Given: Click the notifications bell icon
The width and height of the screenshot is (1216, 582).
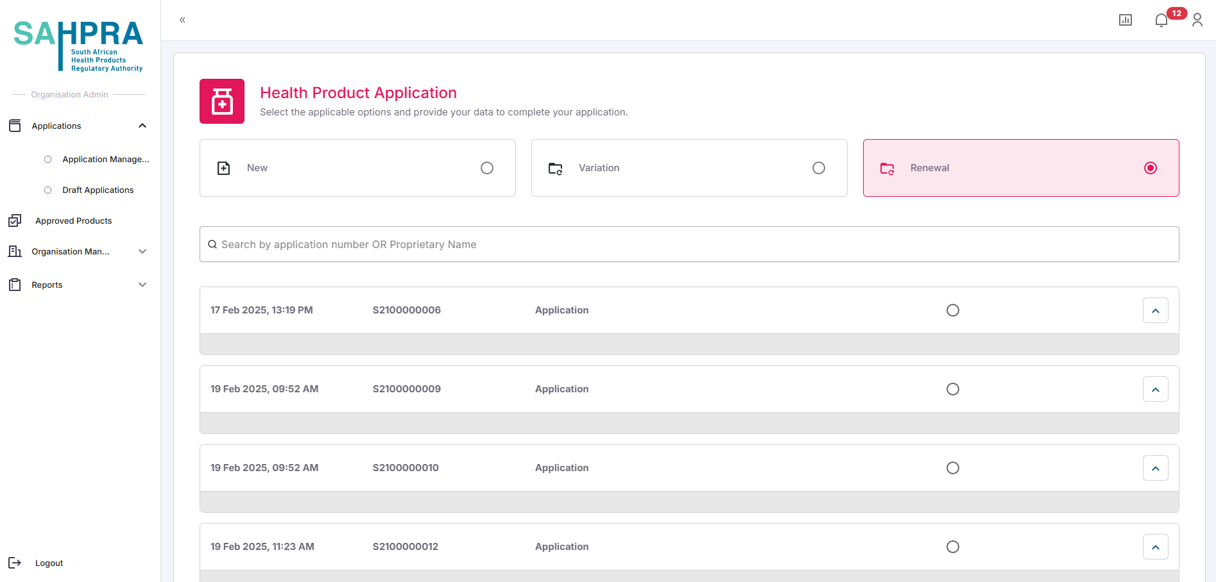Looking at the screenshot, I should 1161,21.
